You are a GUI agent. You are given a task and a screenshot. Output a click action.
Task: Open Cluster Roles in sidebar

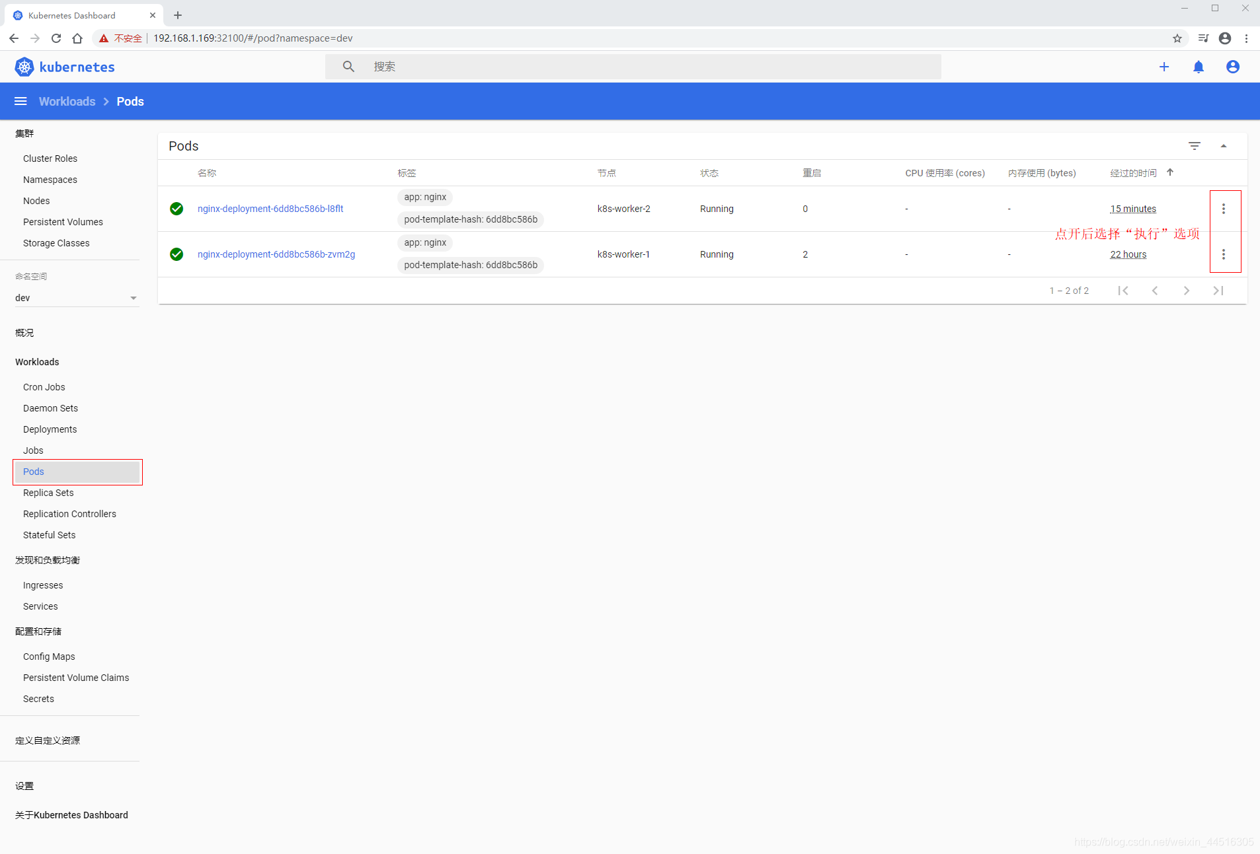pyautogui.click(x=50, y=159)
